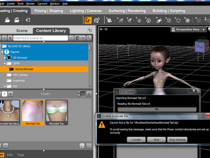Click the minus button in bottom panel

(x=6, y=146)
